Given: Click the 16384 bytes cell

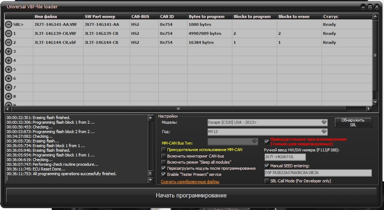Looking at the screenshot, I should (210, 42).
